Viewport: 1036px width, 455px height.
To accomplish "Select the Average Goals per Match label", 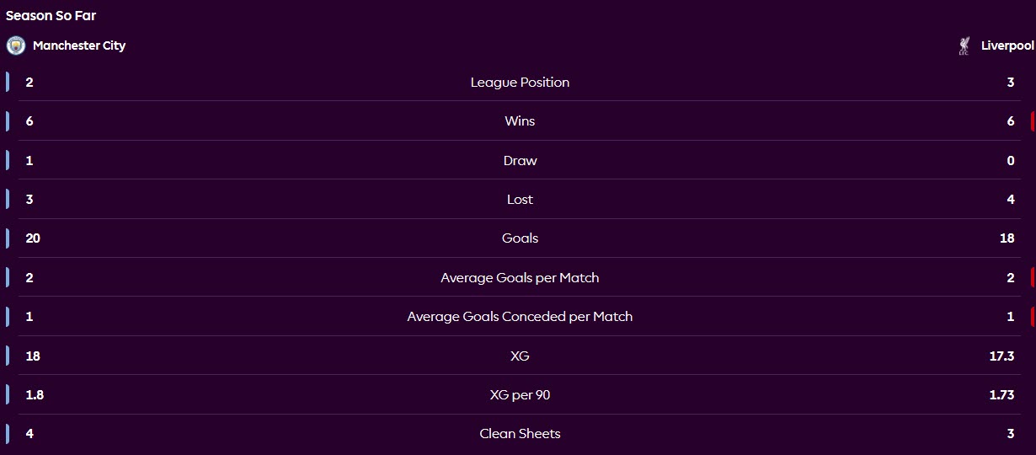I will tap(520, 277).
